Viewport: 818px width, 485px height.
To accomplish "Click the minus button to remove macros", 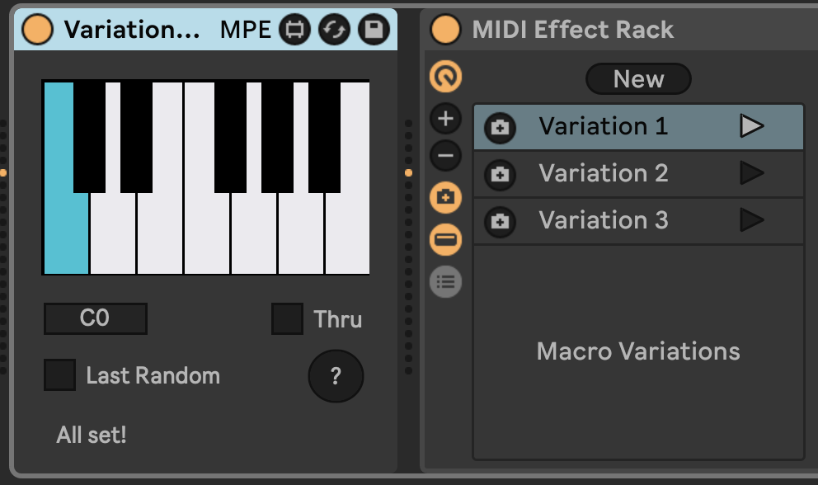I will coord(446,155).
